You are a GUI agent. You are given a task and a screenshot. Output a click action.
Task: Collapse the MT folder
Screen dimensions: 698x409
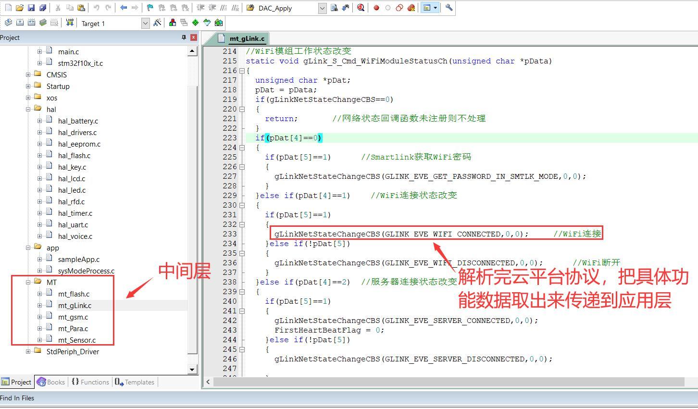(28, 282)
